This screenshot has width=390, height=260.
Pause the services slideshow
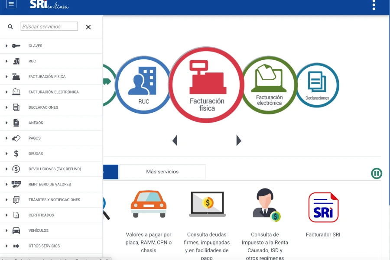376,173
